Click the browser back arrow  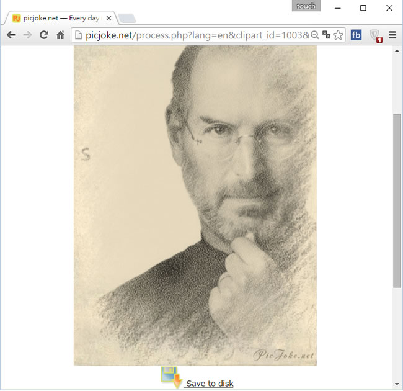click(11, 35)
